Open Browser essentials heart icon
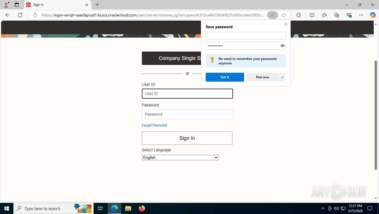The image size is (379, 214). (x=349, y=15)
